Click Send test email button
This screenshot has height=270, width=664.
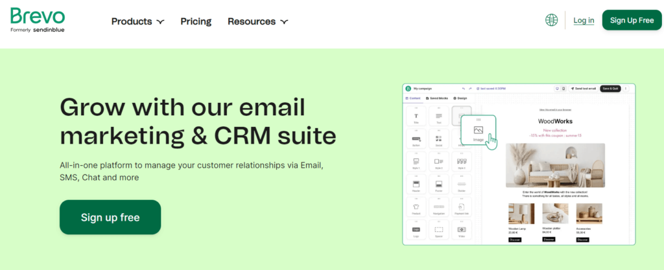coord(583,89)
